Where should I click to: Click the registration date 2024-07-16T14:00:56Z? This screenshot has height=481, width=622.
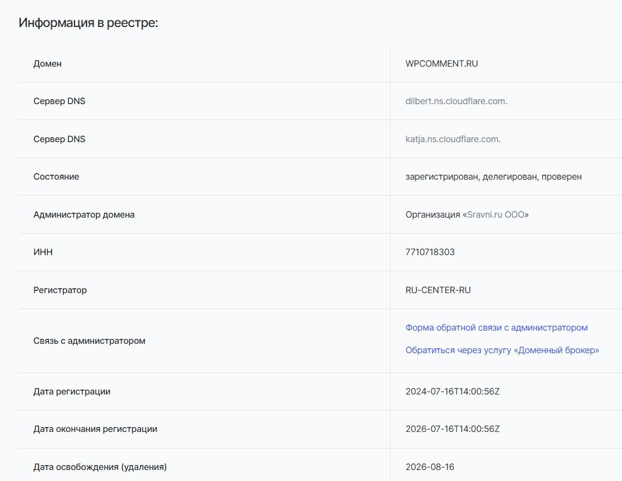(x=452, y=392)
